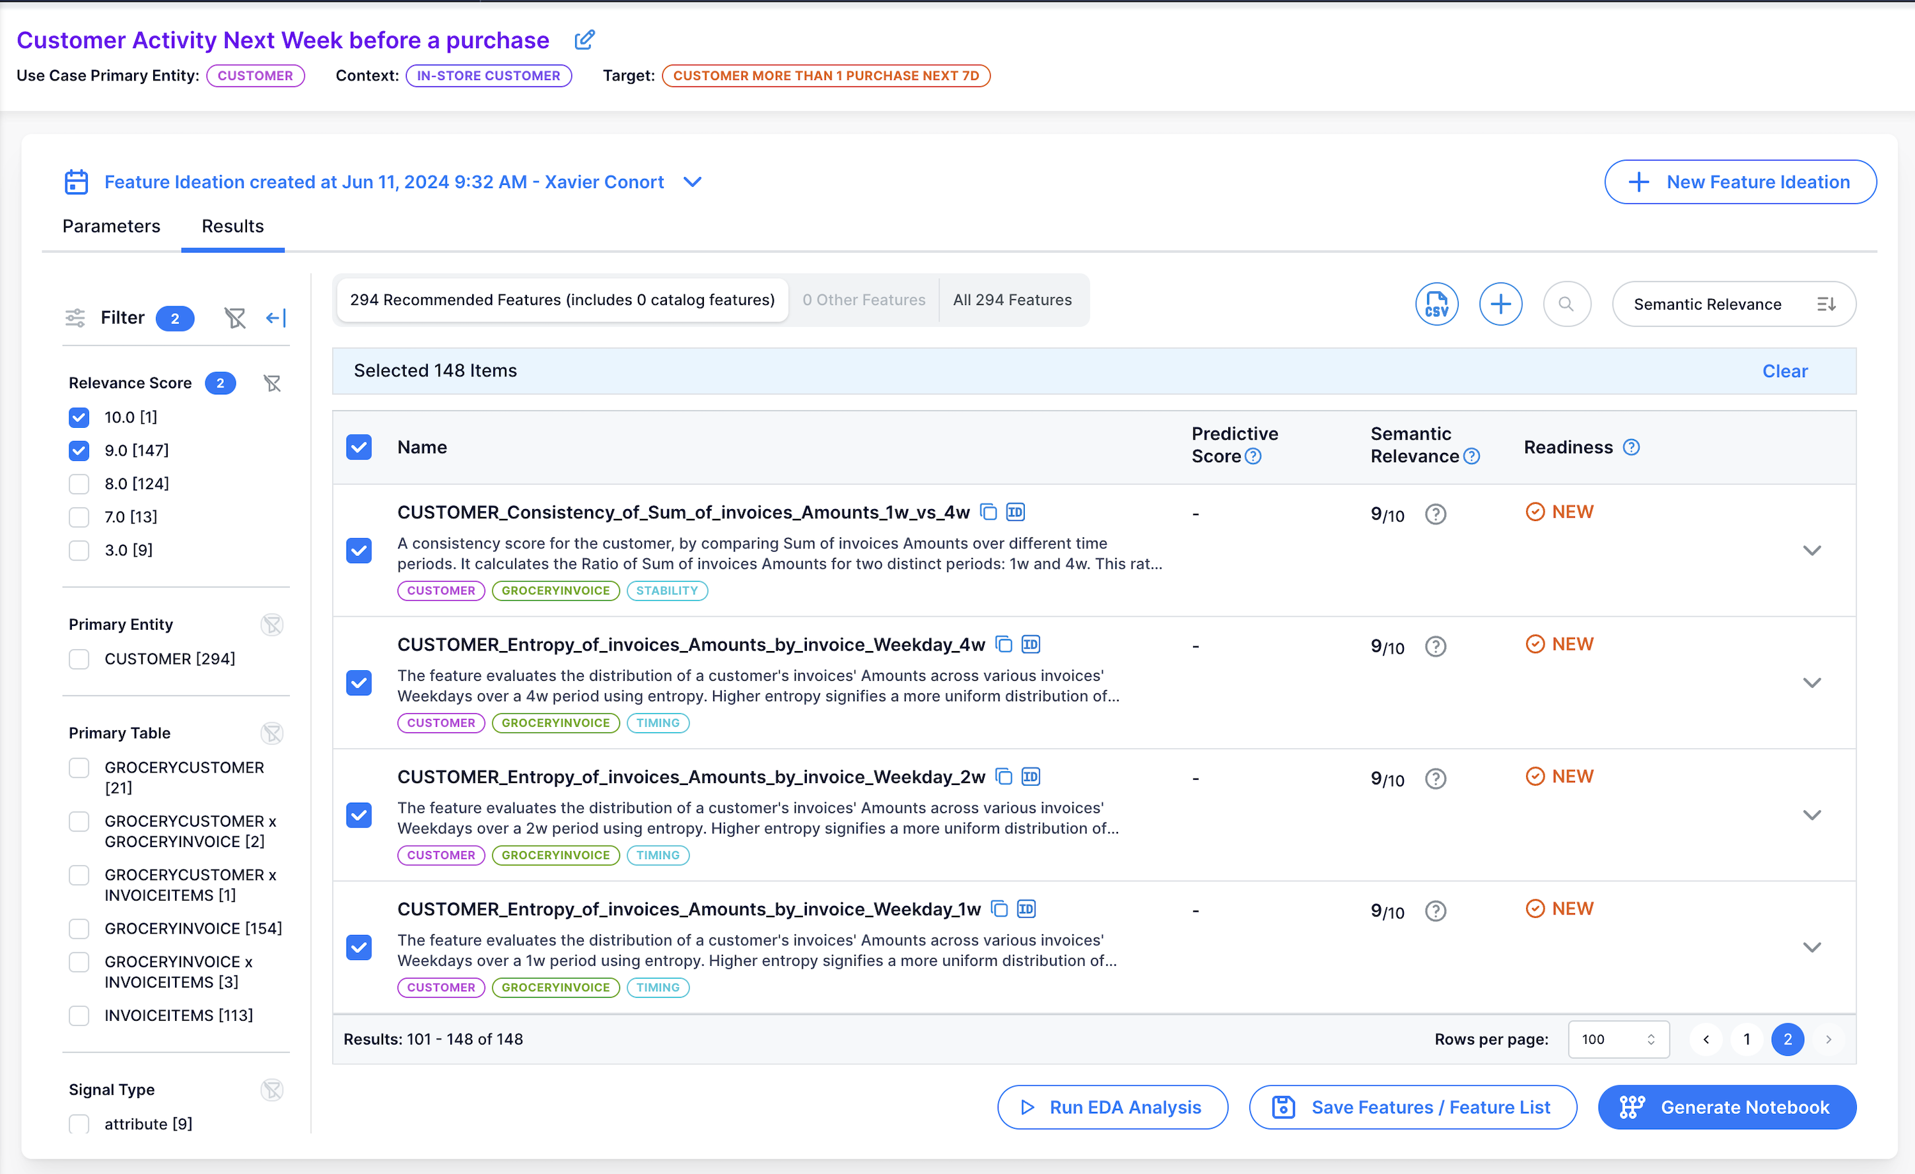
Task: Uncheck relevance score 9.0 filter
Action: (79, 450)
